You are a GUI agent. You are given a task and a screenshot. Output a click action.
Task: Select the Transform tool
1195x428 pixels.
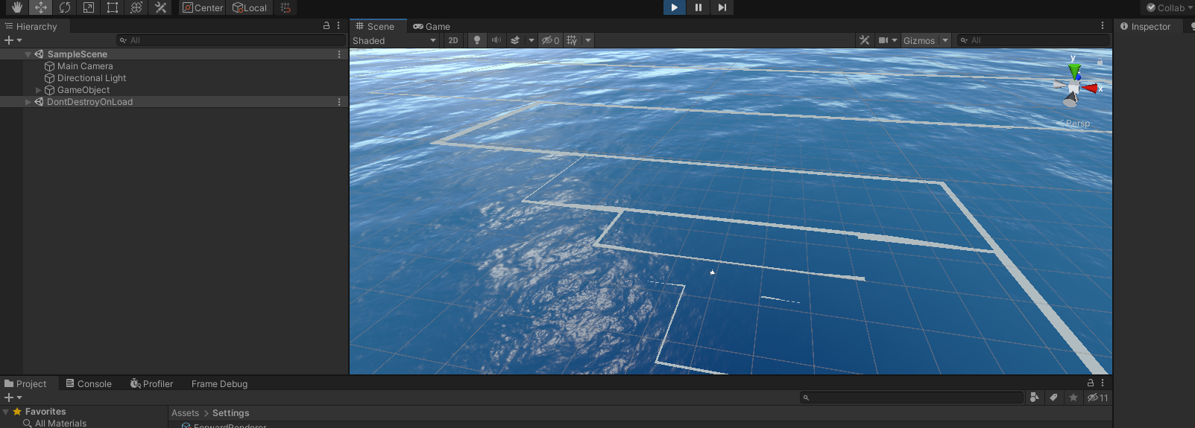point(136,7)
